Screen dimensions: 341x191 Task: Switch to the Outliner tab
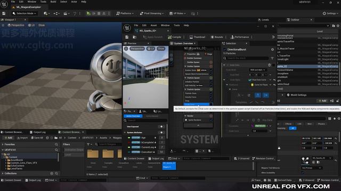(x=295, y=20)
